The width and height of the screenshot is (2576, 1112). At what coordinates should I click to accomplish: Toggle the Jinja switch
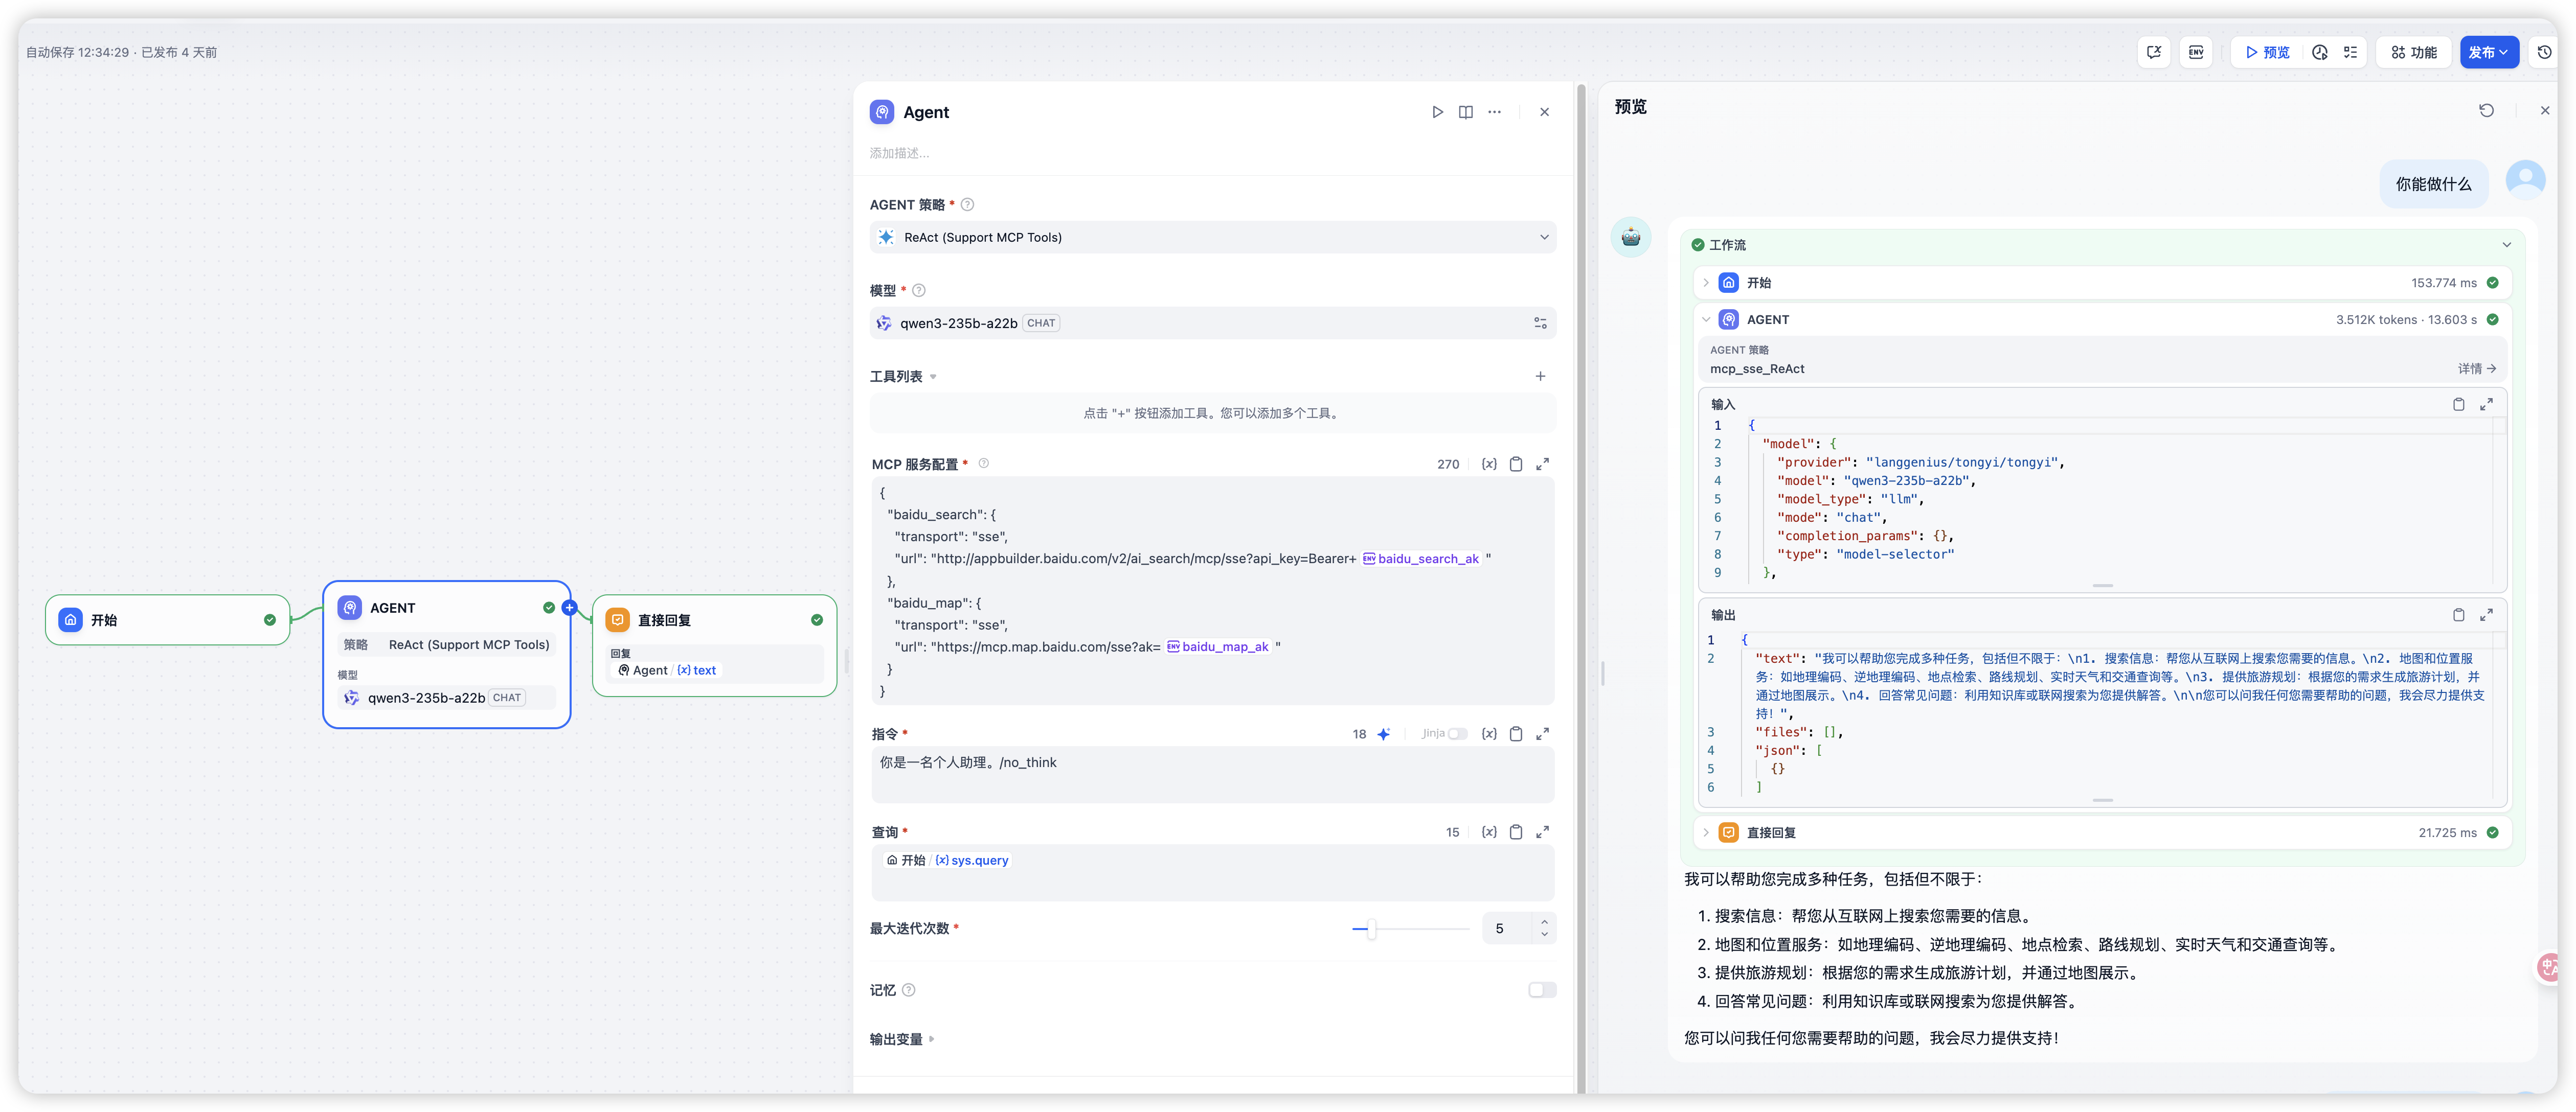1458,733
